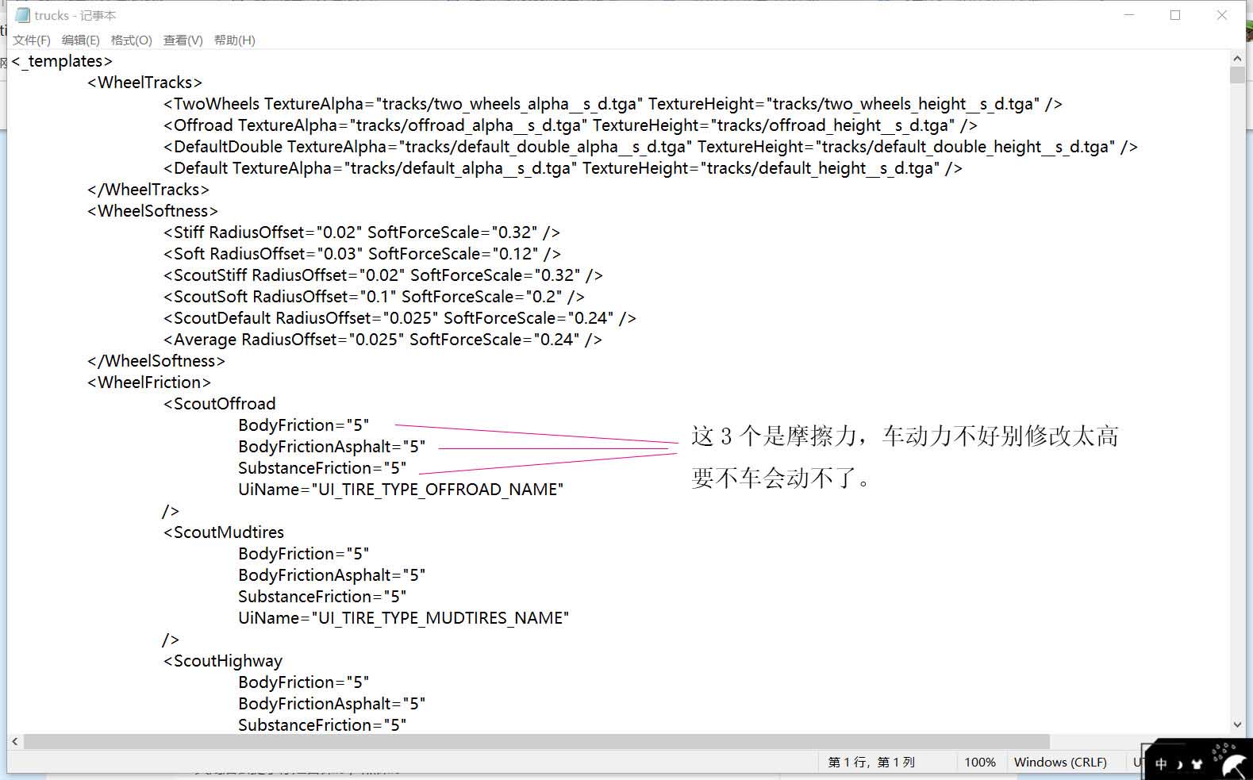Open the 查看(V) menu
Image resolution: width=1253 pixels, height=780 pixels.
(183, 40)
